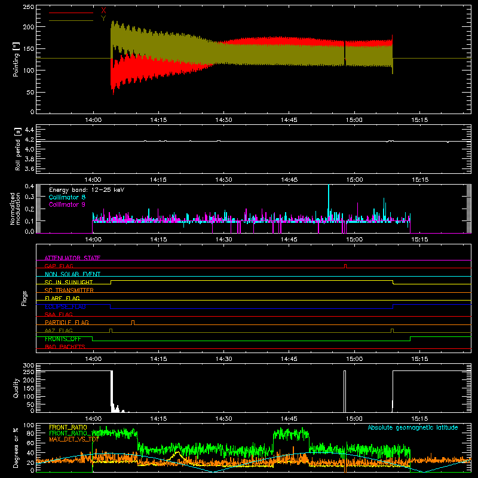The height and width of the screenshot is (478, 478).
Task: Click the yellow FRONT_RATIO bump near 14:19
Action: tap(177, 455)
